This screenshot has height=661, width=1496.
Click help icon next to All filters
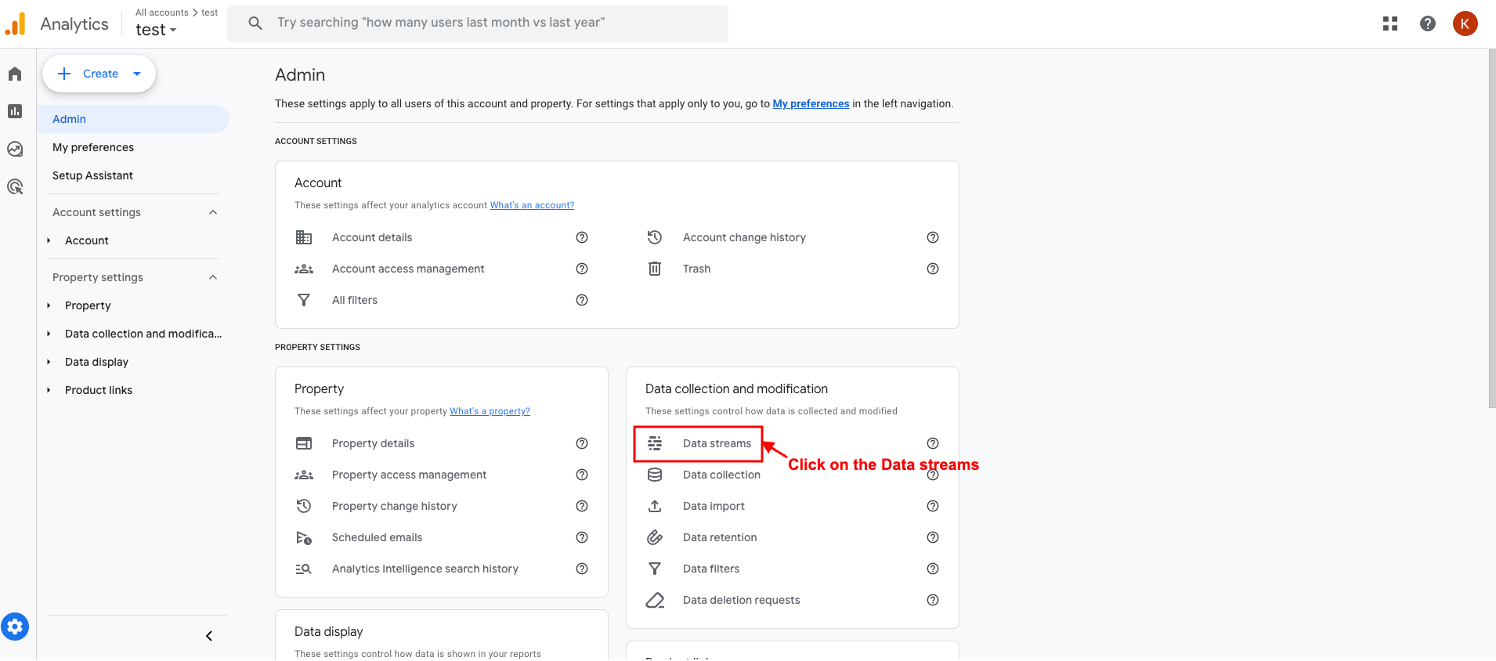582,300
